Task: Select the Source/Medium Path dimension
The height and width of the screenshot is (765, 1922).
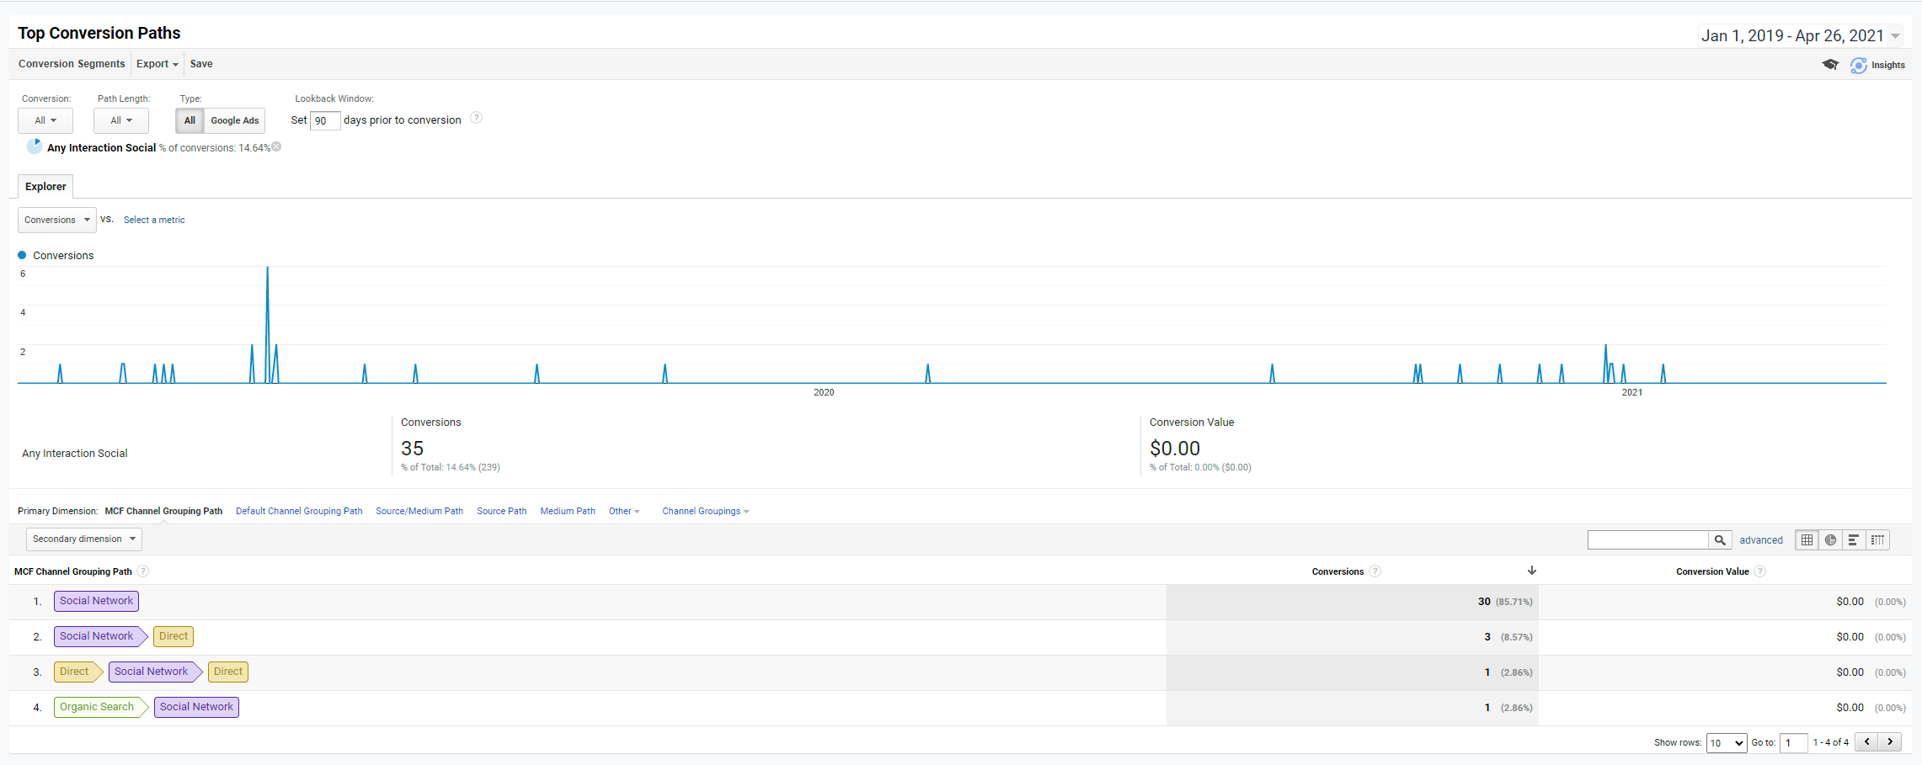Action: [419, 511]
